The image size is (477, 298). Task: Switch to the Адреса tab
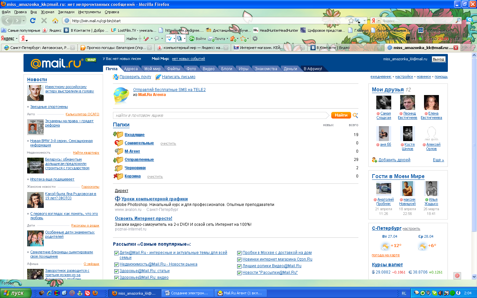point(131,69)
